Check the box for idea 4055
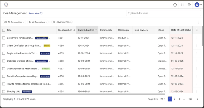Viewport: 204px width, 108px height. [x=4, y=84]
